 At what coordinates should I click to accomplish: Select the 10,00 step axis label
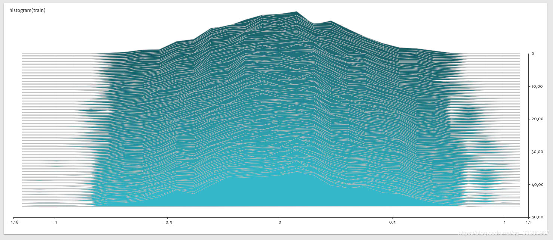click(537, 87)
